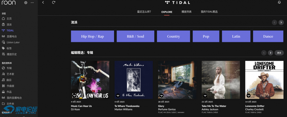Viewport: 287px width, 117px height.
Task: Open TIDAL in the sidebar
Action: coord(10,30)
